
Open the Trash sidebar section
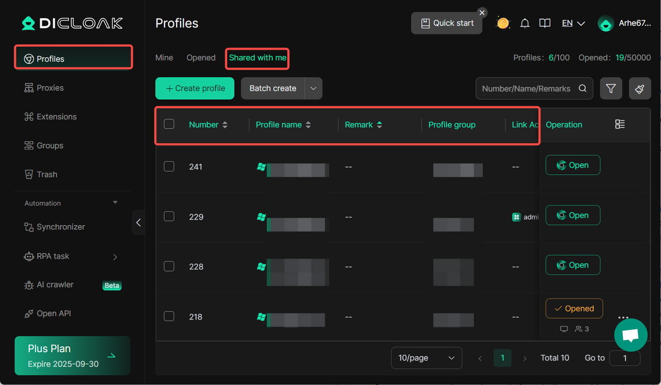(40, 174)
